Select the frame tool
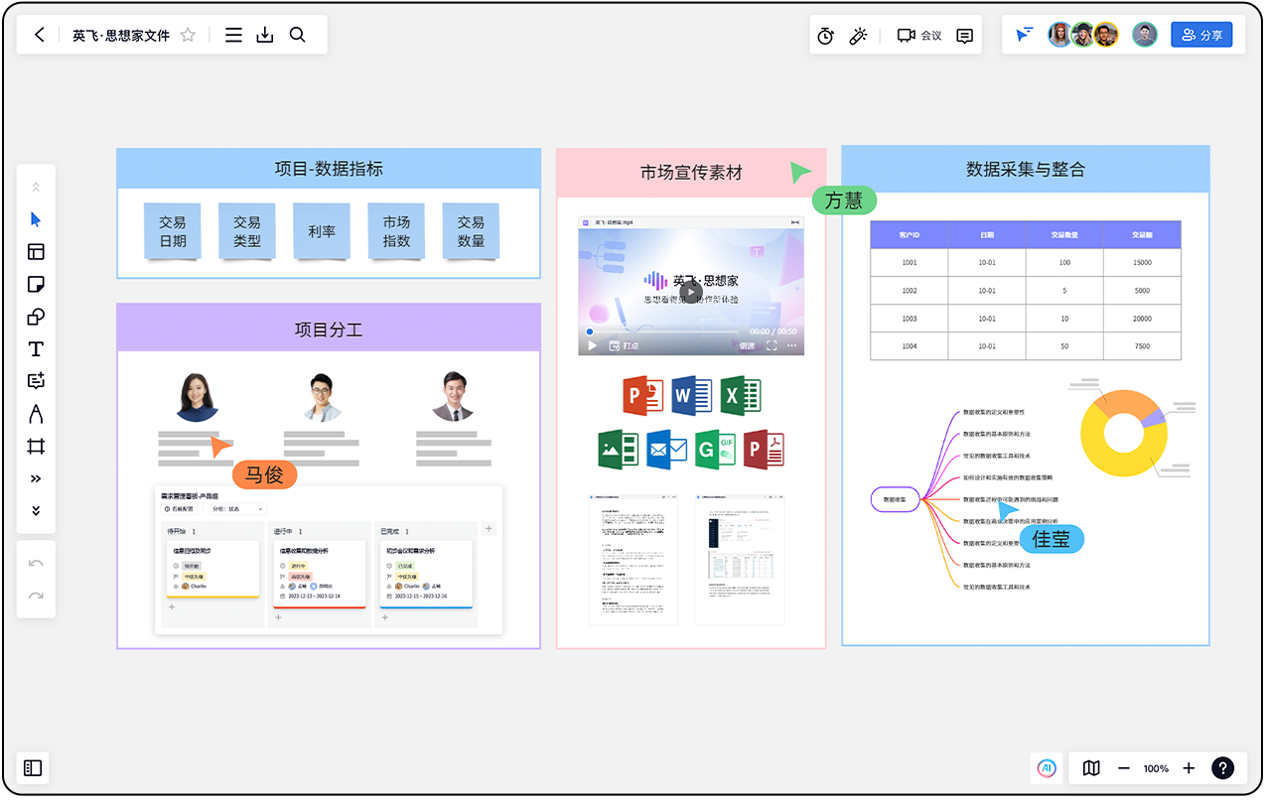The image size is (1265, 802). pyautogui.click(x=37, y=446)
